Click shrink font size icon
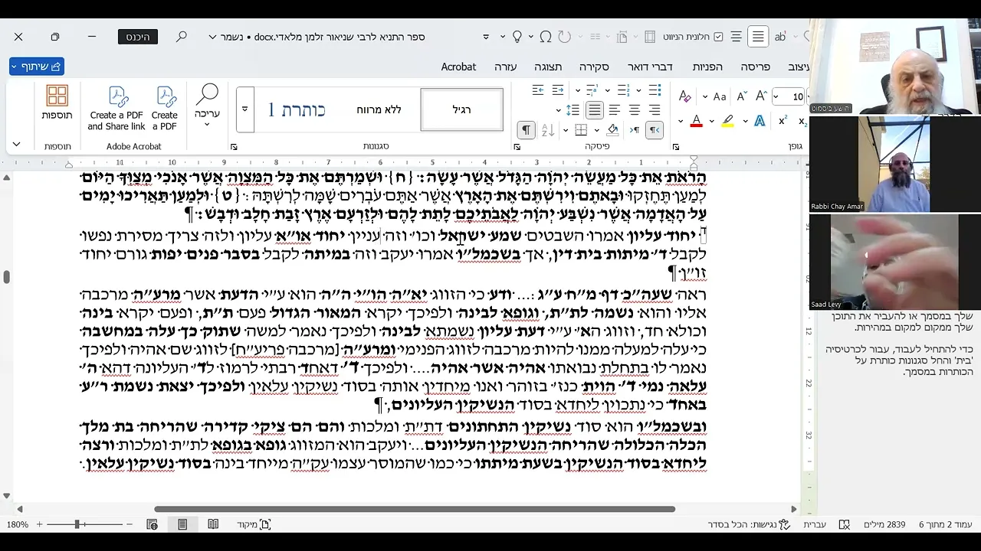Image resolution: width=981 pixels, height=551 pixels. click(743, 96)
